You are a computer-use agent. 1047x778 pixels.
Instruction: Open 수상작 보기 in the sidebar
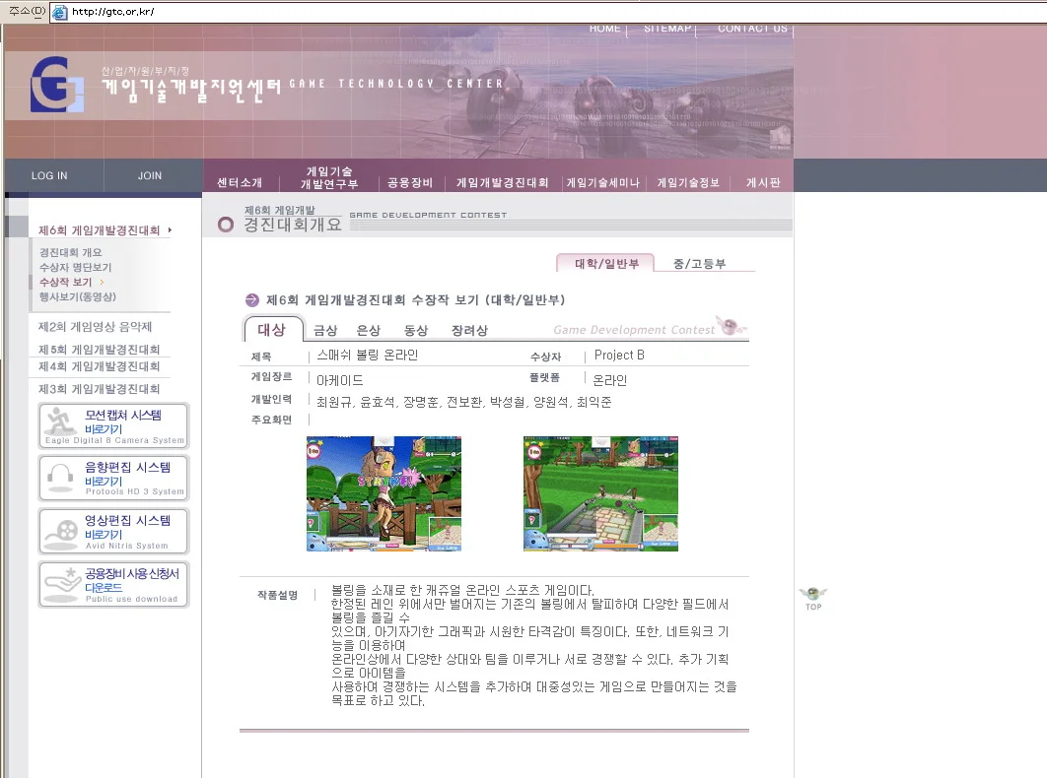click(65, 283)
